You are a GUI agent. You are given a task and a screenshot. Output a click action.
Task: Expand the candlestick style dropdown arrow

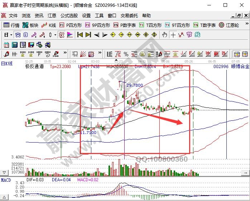click(55, 35)
